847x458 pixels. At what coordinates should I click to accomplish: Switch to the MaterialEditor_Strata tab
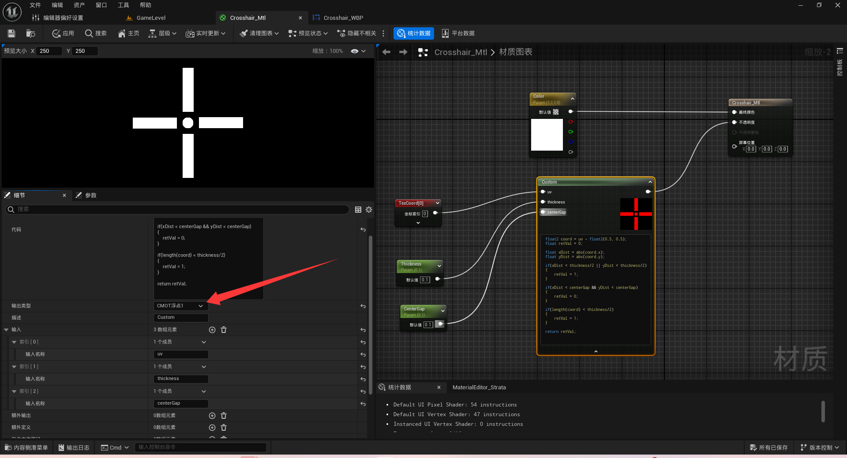[x=479, y=388]
